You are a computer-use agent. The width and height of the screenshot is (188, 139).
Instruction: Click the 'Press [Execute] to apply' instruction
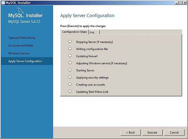point(83,26)
